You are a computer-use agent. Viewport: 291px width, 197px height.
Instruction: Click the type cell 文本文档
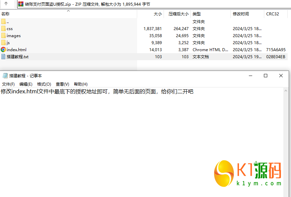pyautogui.click(x=201, y=57)
